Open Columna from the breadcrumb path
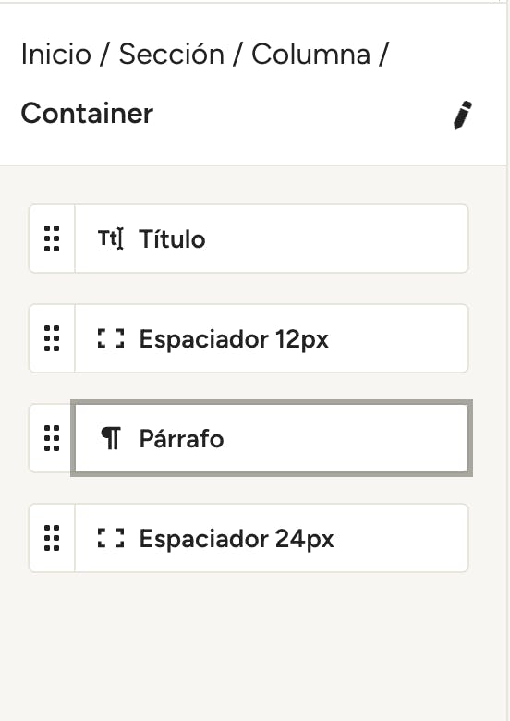This screenshot has width=510, height=721. pos(310,55)
